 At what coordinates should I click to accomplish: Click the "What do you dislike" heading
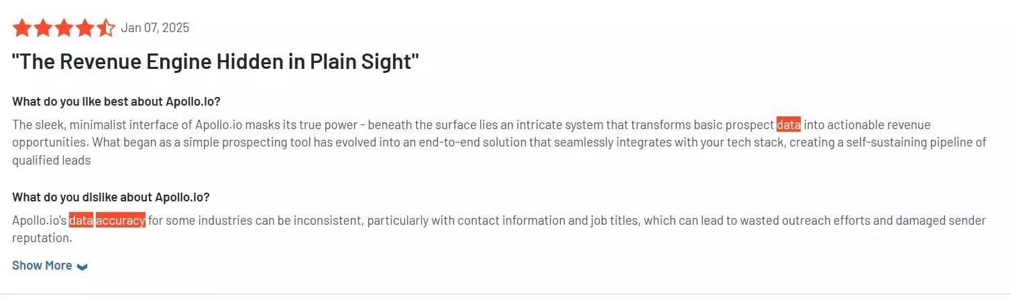pos(111,197)
